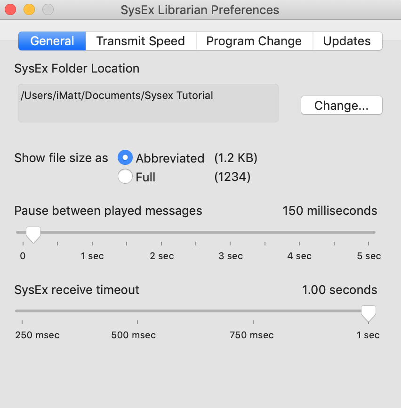Click the SysEx folder location path field
Image resolution: width=401 pixels, height=408 pixels.
(x=148, y=103)
